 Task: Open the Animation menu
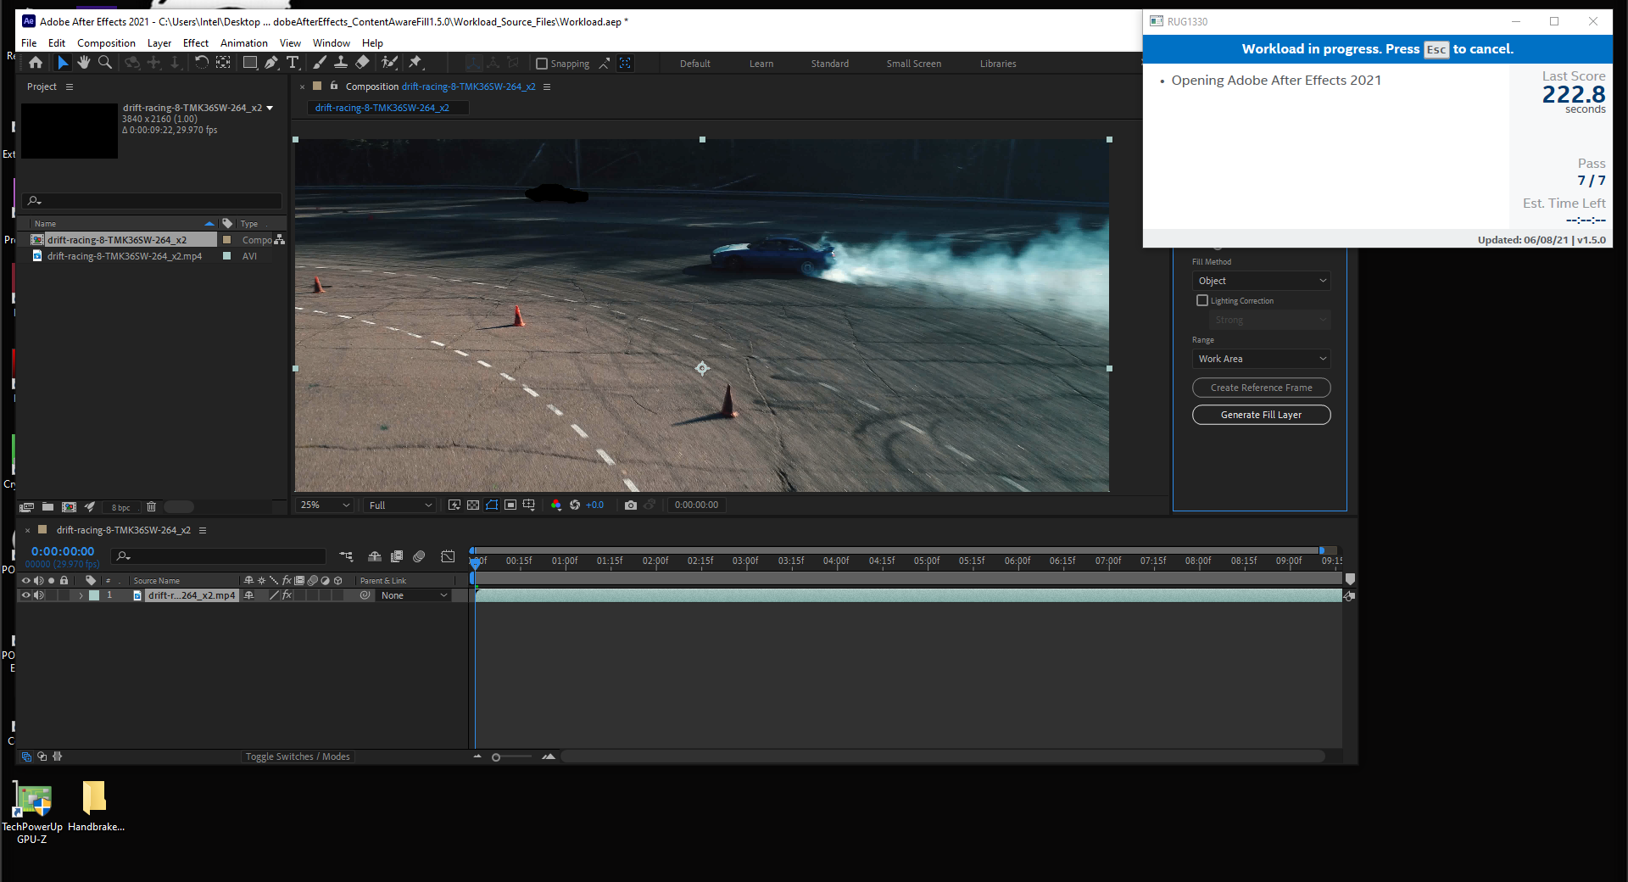[244, 43]
